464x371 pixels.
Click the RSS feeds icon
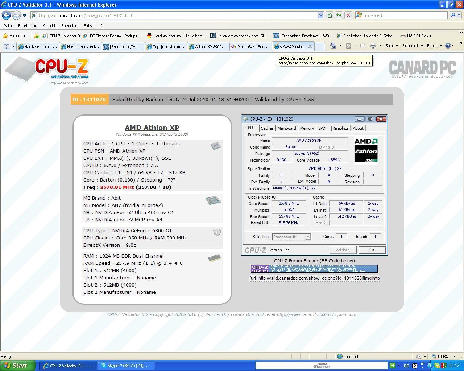(348, 46)
